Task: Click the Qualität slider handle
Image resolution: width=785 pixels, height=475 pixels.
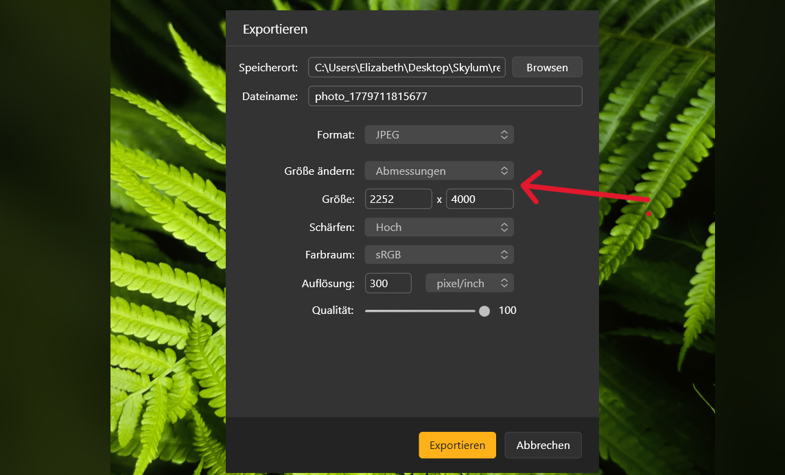Action: point(484,311)
